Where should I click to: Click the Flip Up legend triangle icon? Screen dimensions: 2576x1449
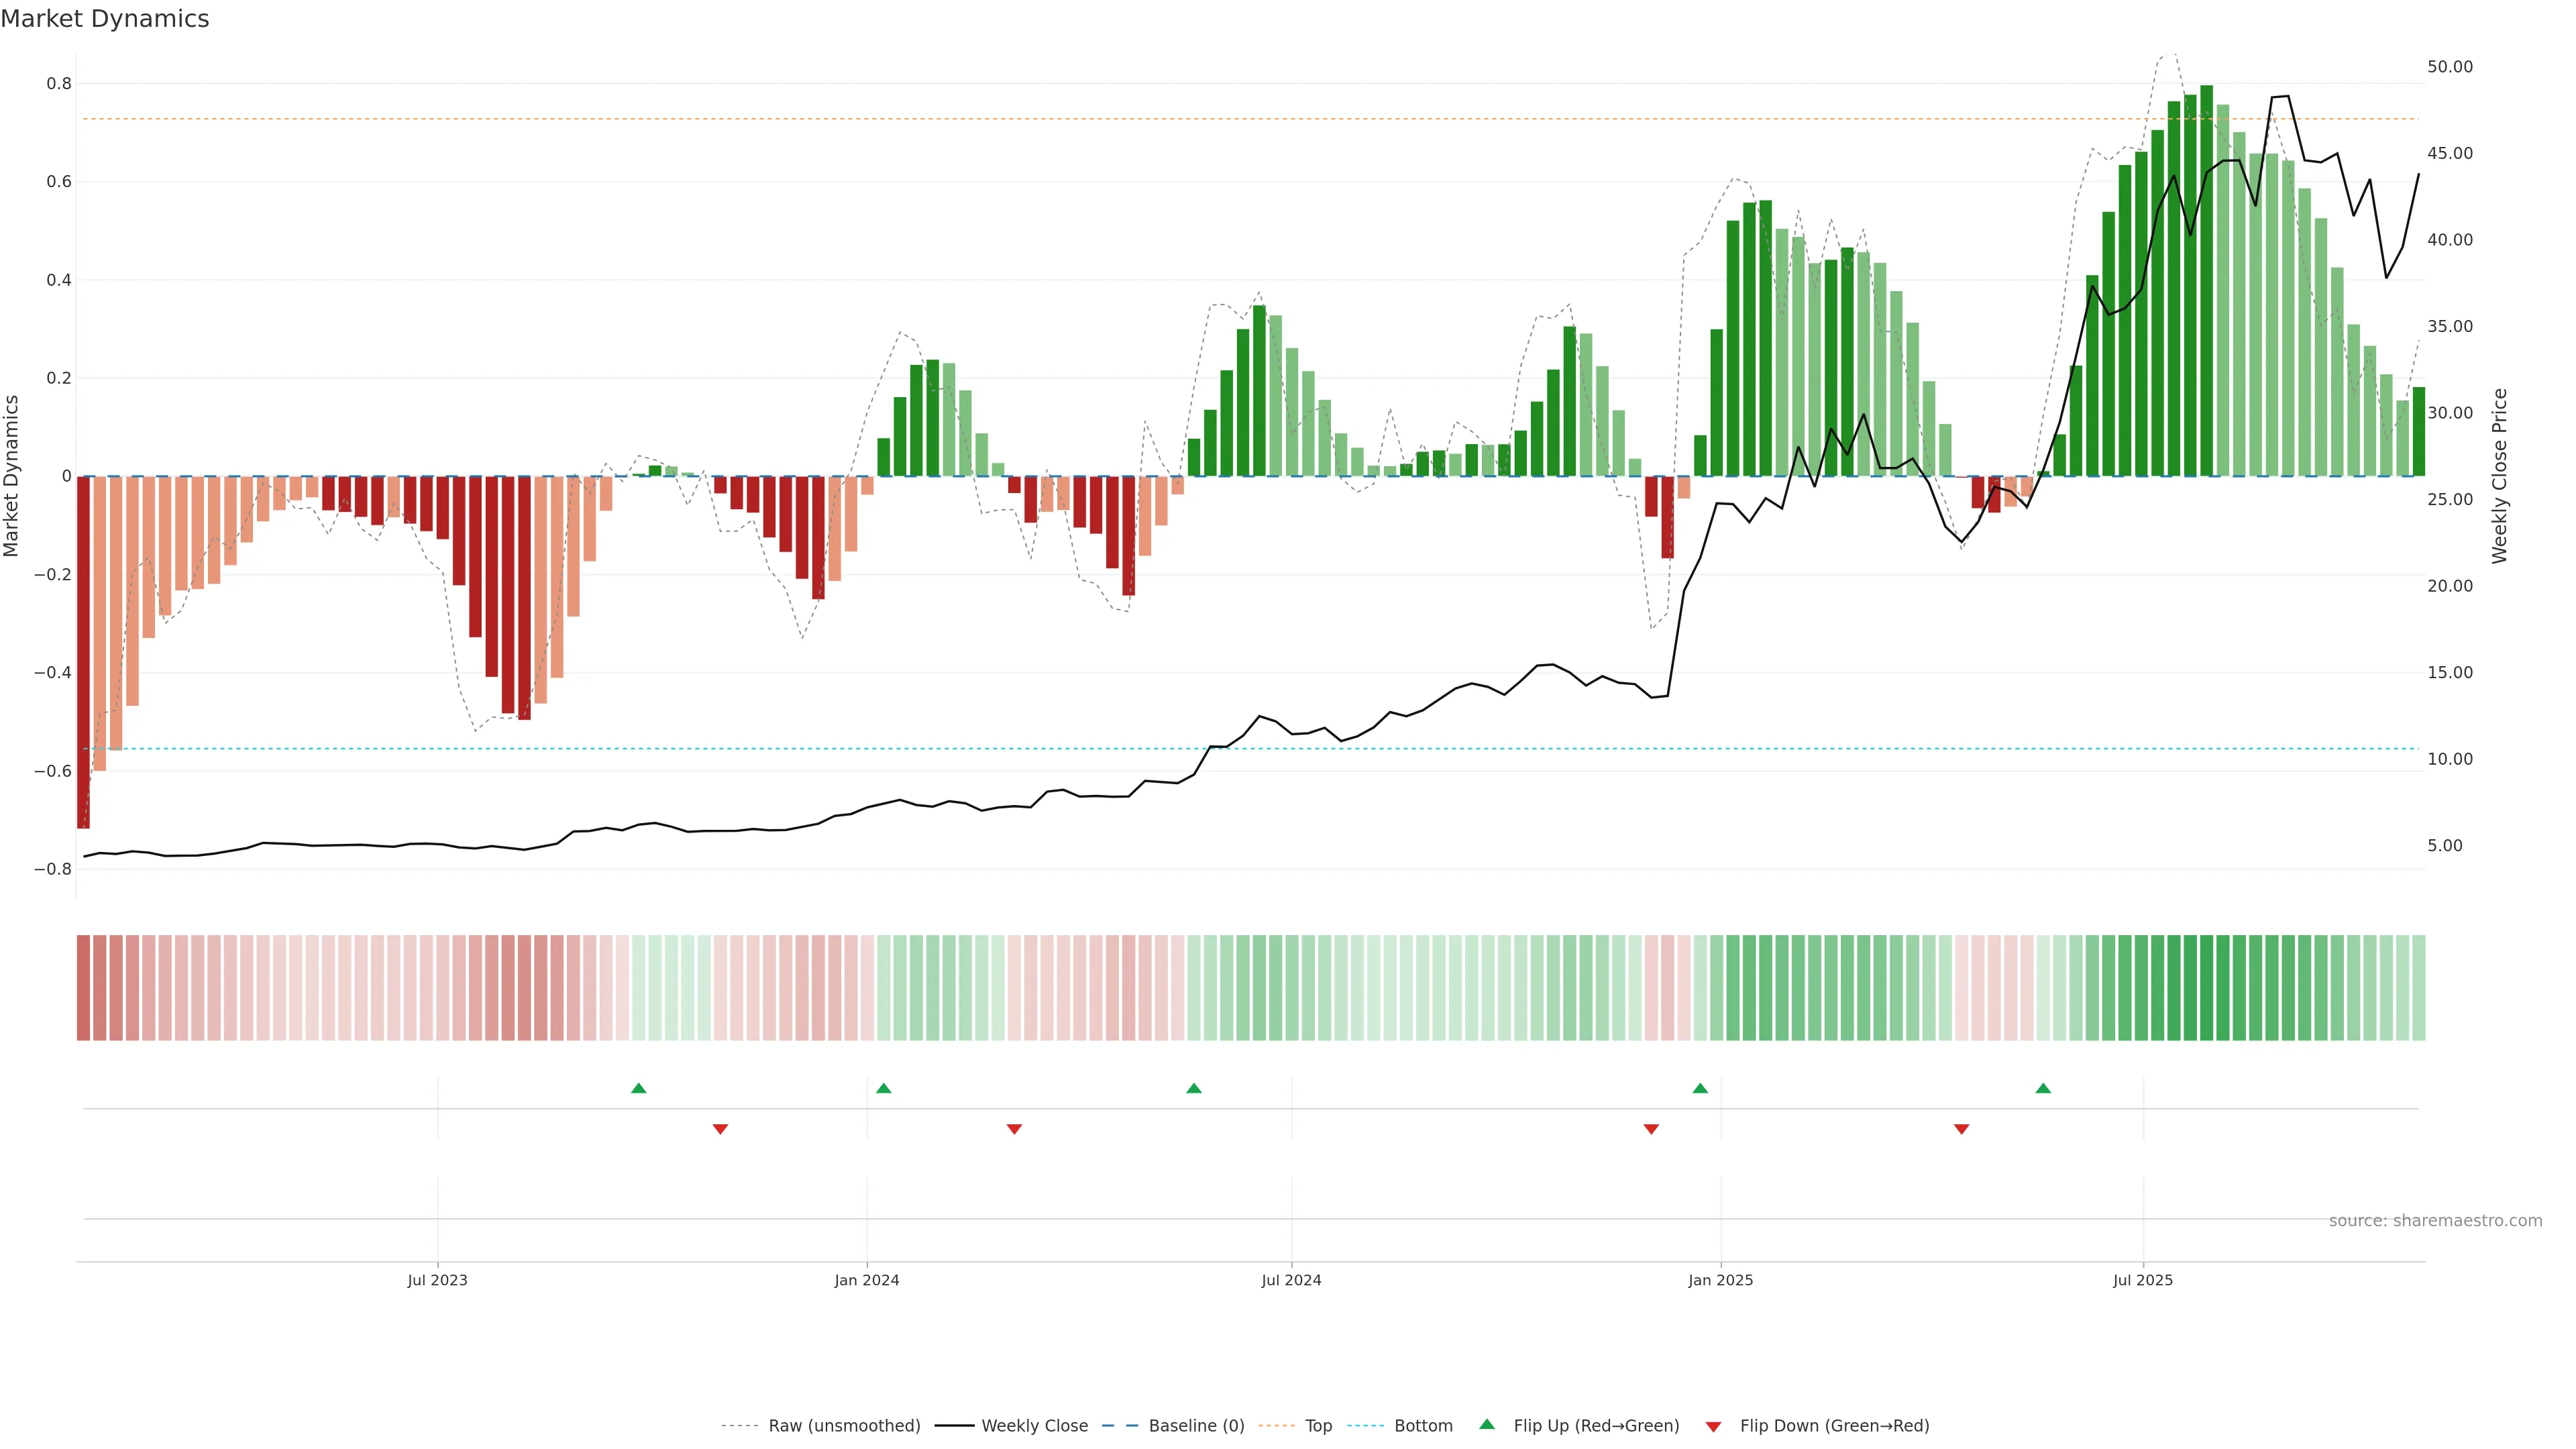click(x=1486, y=1424)
